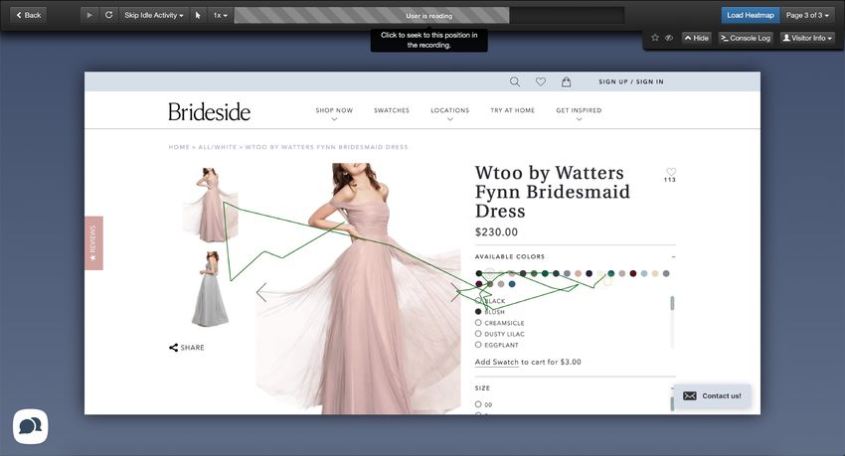The height and width of the screenshot is (456, 845).
Task: Star this recording as a favorite
Action: (655, 38)
